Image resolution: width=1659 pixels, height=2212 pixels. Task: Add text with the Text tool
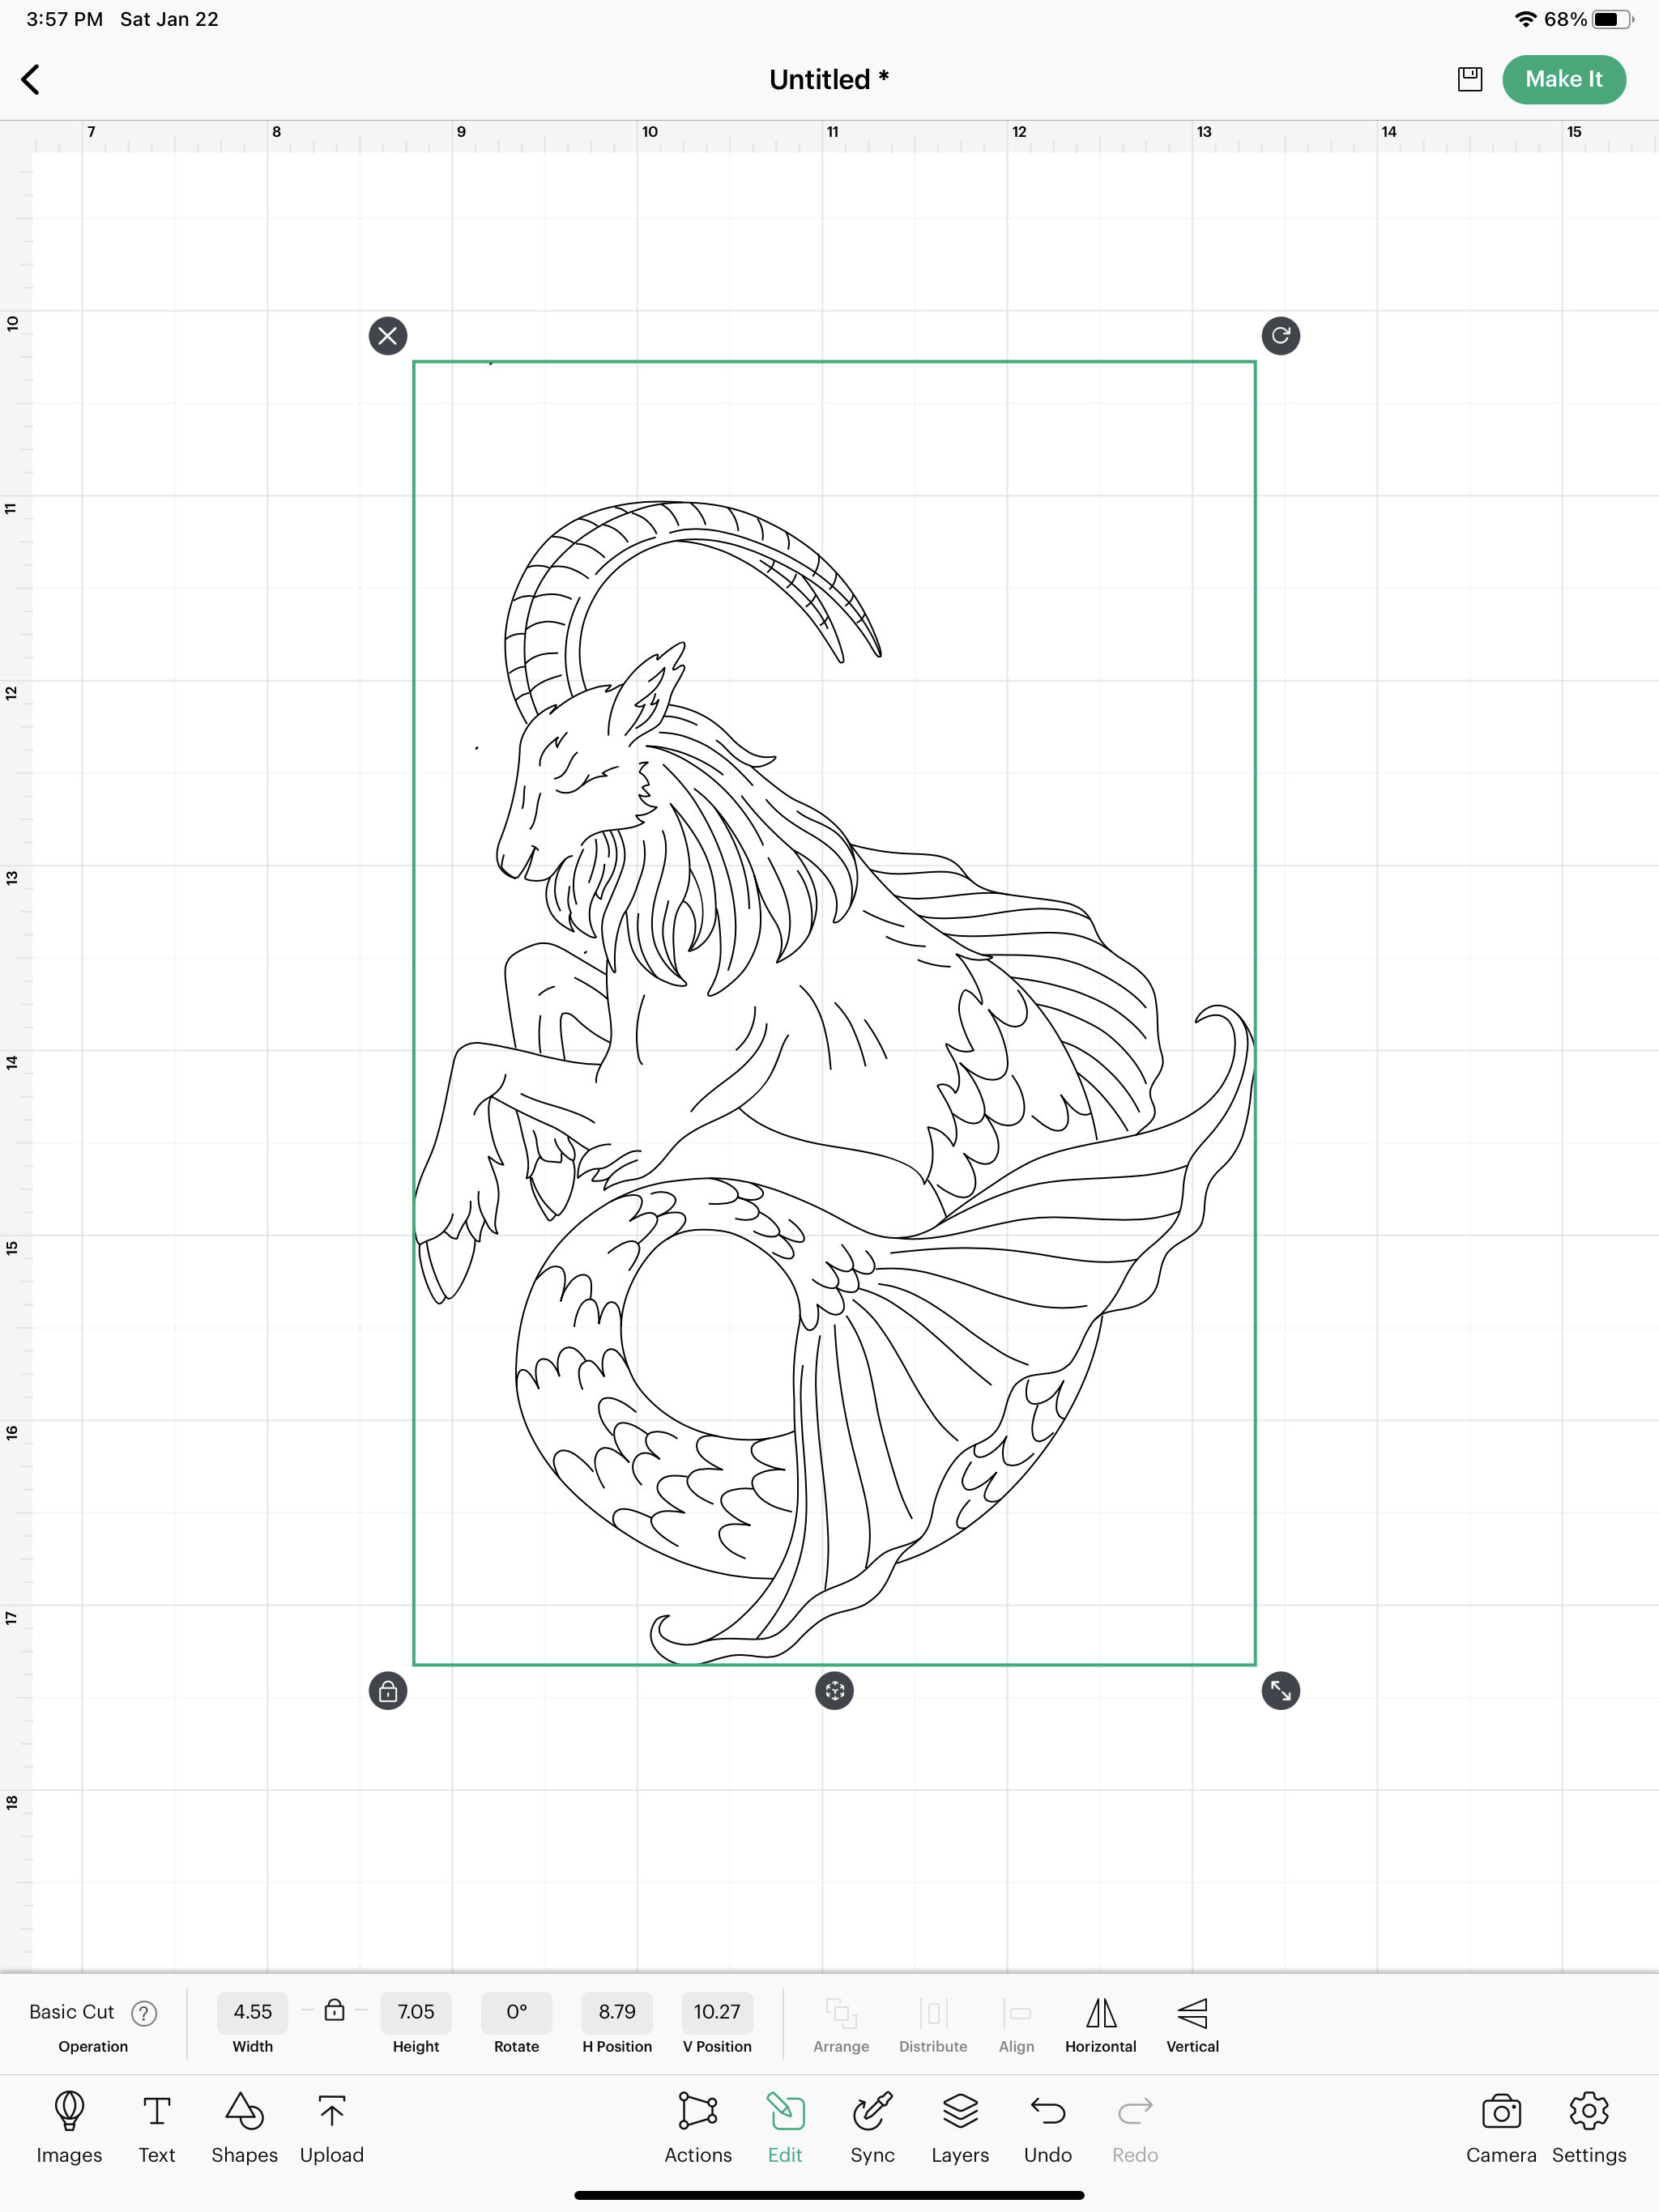[x=157, y=2111]
